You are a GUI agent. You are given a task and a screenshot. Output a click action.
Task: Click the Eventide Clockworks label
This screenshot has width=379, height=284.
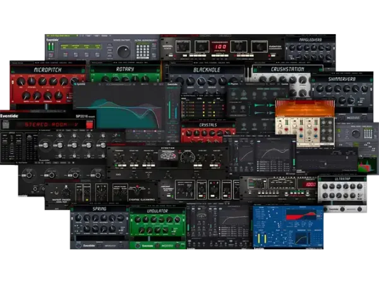coord(142,199)
